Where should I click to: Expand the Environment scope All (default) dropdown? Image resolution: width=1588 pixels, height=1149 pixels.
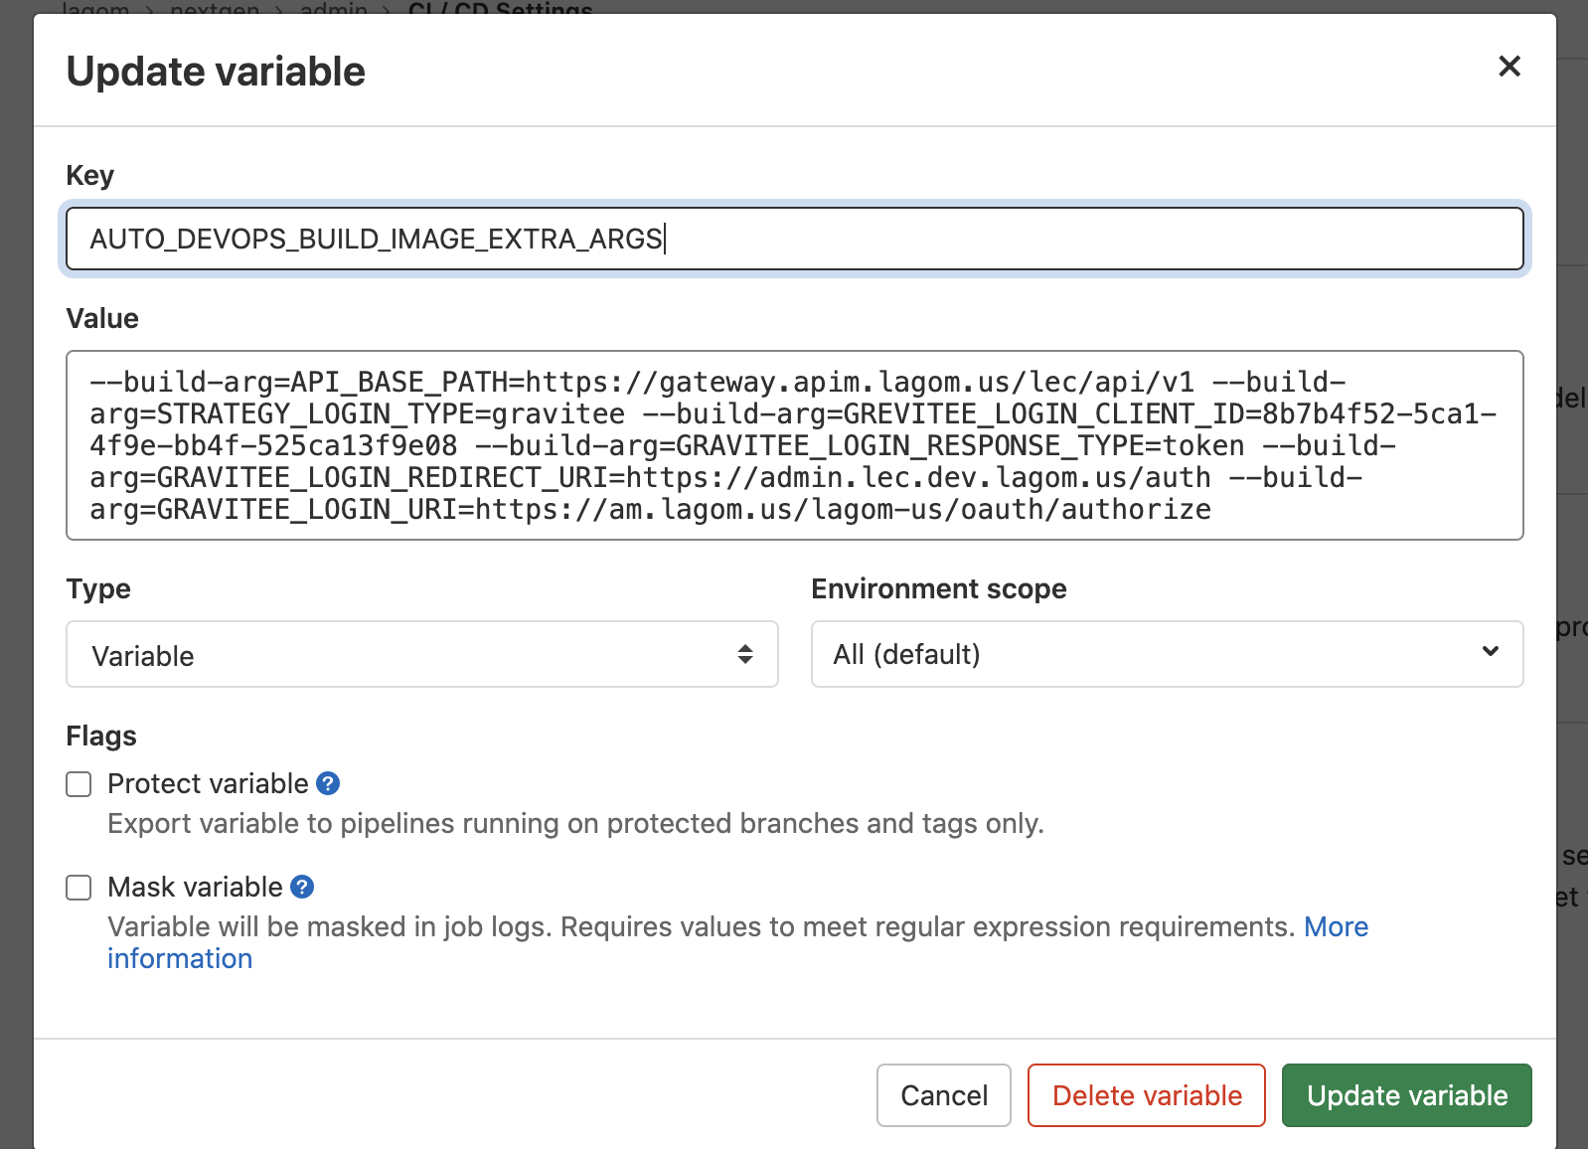pos(1166,654)
